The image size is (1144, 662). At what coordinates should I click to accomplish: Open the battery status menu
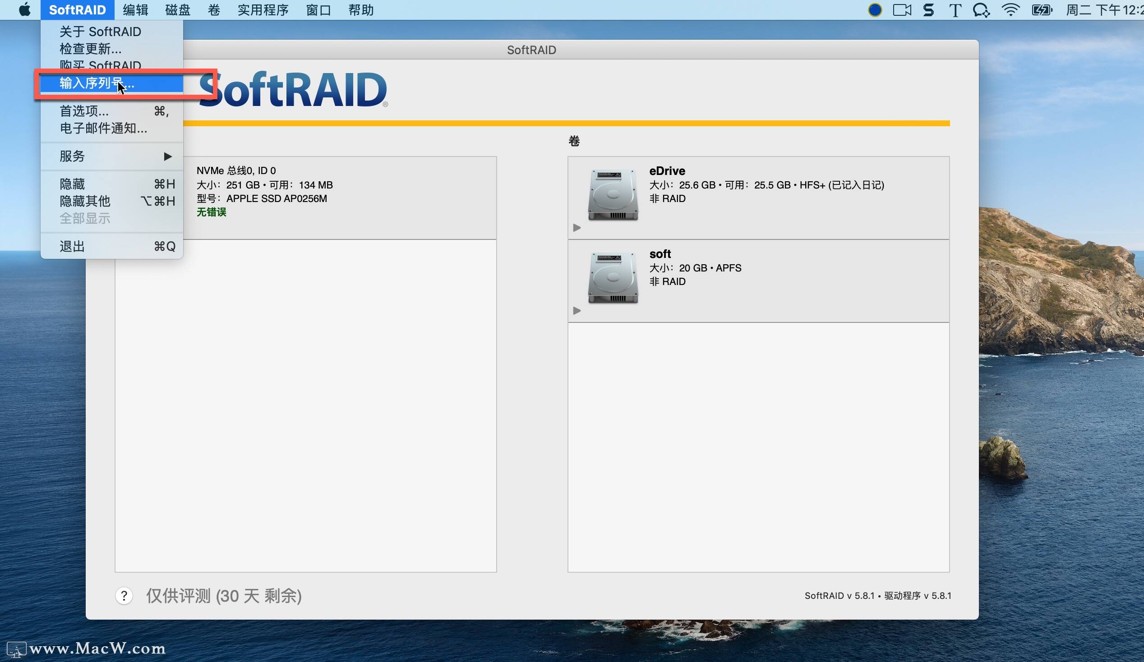(x=1042, y=10)
